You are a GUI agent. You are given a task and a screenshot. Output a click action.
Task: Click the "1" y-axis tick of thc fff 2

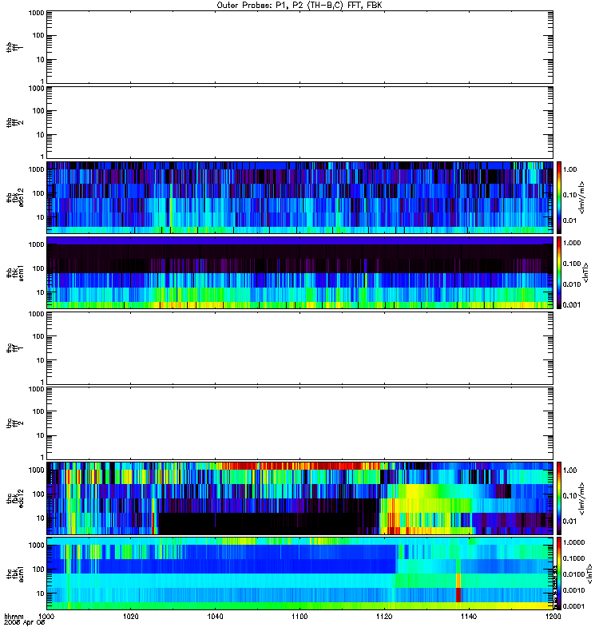[42, 457]
